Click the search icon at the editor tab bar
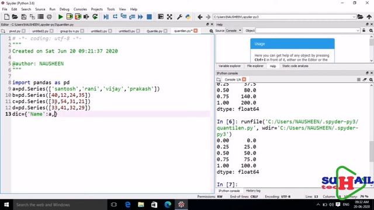 212,31
